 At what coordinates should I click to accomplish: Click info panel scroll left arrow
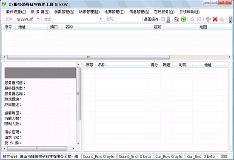pos(4,149)
